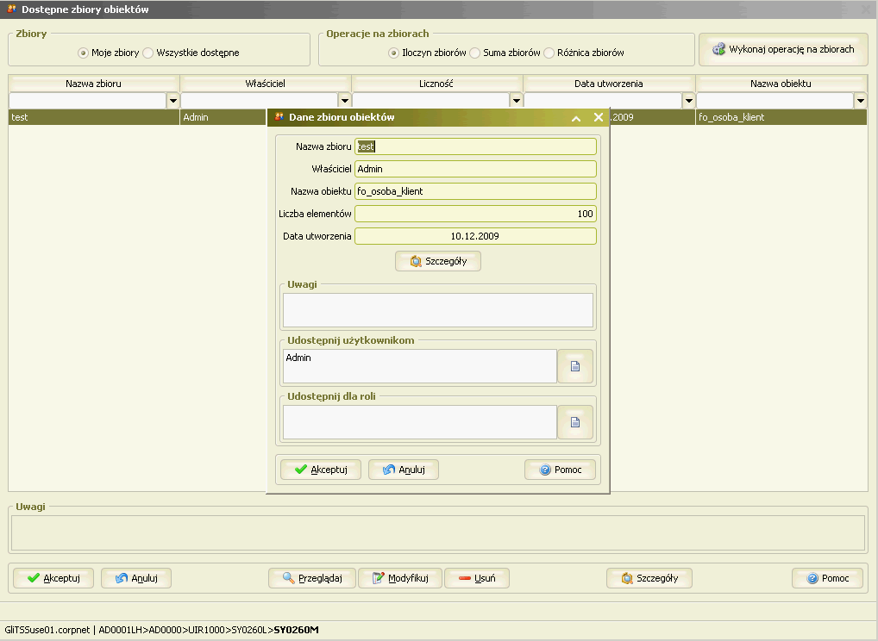Open Pomoc help from the dialog
878x641 pixels.
pos(560,470)
